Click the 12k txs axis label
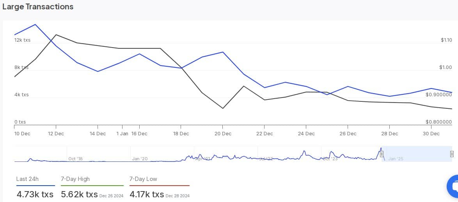 (22, 40)
